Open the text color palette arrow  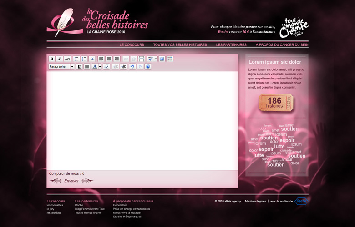[x=100, y=66]
